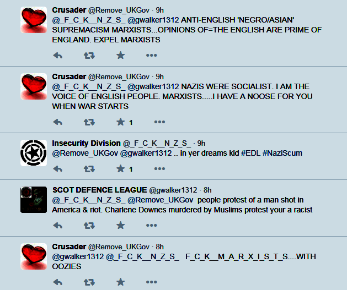Retweet the SCOT DEFENCE LEAGUE tweet
This screenshot has height=290, width=347.
coord(89,225)
